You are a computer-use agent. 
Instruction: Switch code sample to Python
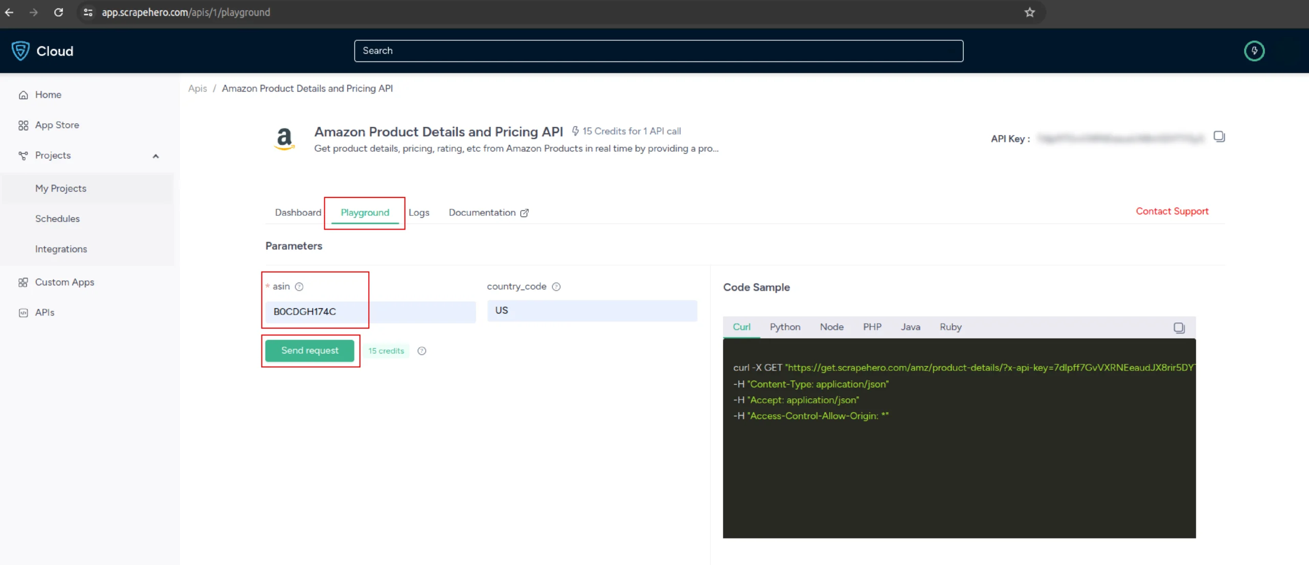click(785, 327)
